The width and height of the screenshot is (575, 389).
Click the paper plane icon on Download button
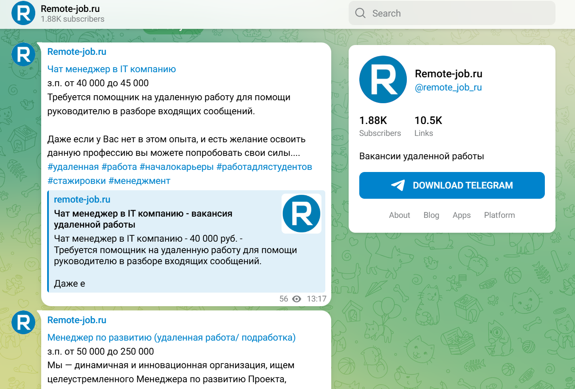tap(398, 185)
